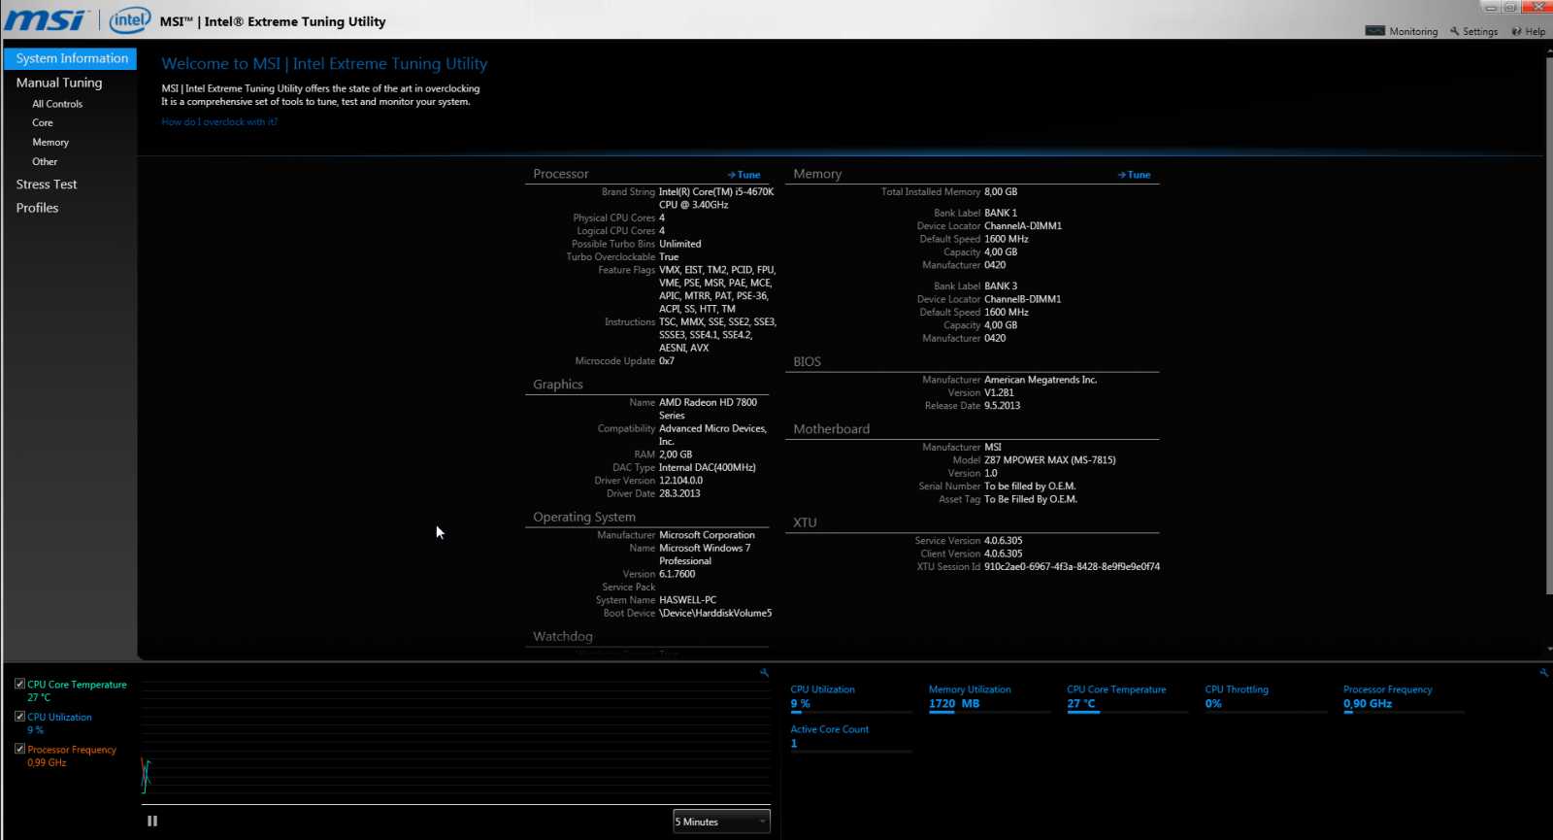Image resolution: width=1553 pixels, height=840 pixels.
Task: Click the 'BANK 3' bank label
Action: click(x=1001, y=286)
